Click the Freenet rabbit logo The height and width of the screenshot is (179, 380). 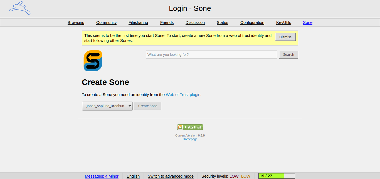coord(20,8)
